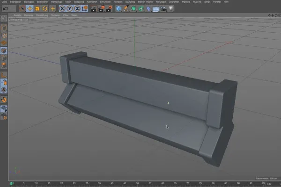Select the Live Selection tool
The image size is (281, 187).
pos(22,8)
